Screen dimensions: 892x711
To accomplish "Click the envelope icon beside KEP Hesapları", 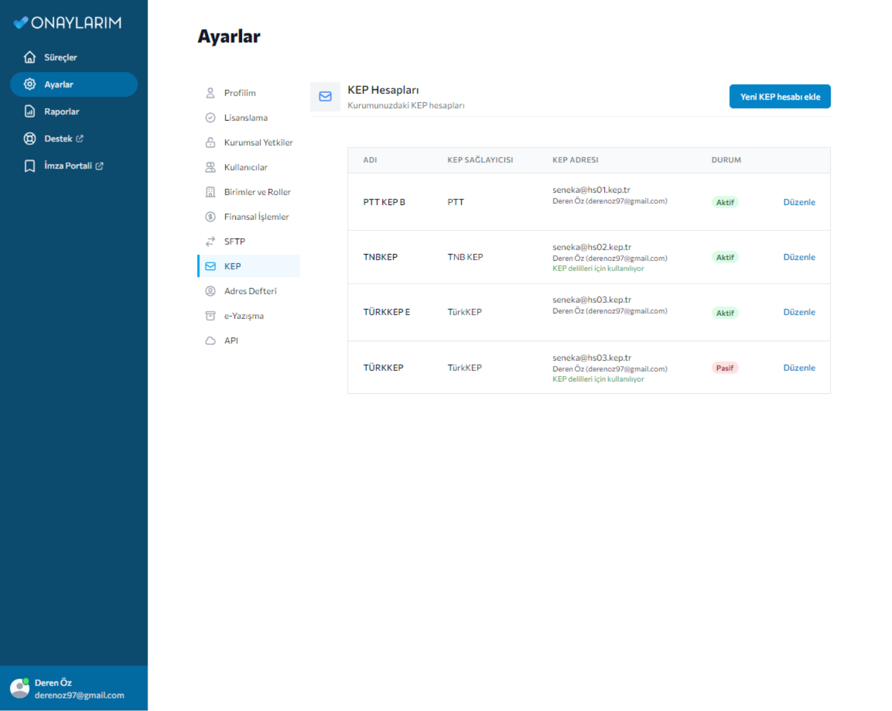I will point(325,97).
